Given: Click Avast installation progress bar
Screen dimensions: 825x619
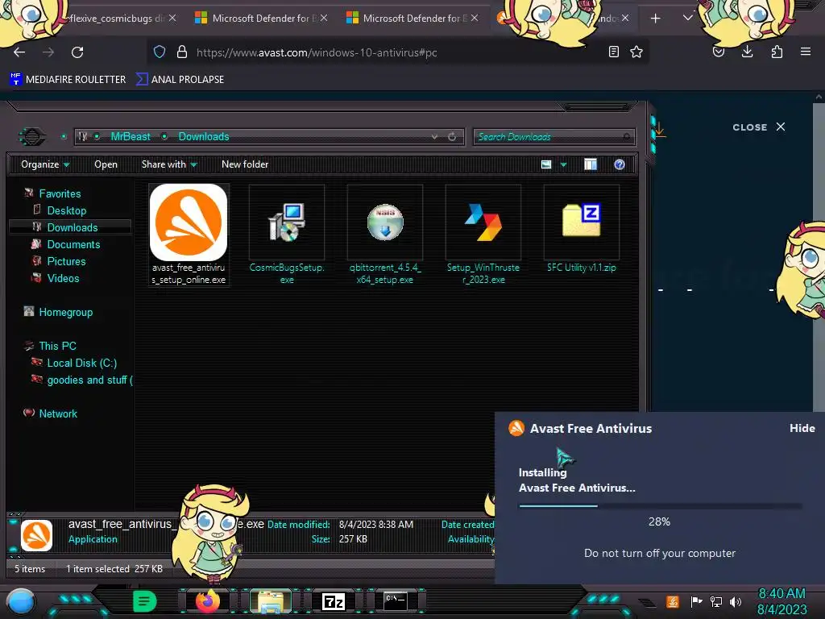Looking at the screenshot, I should pyautogui.click(x=661, y=506).
